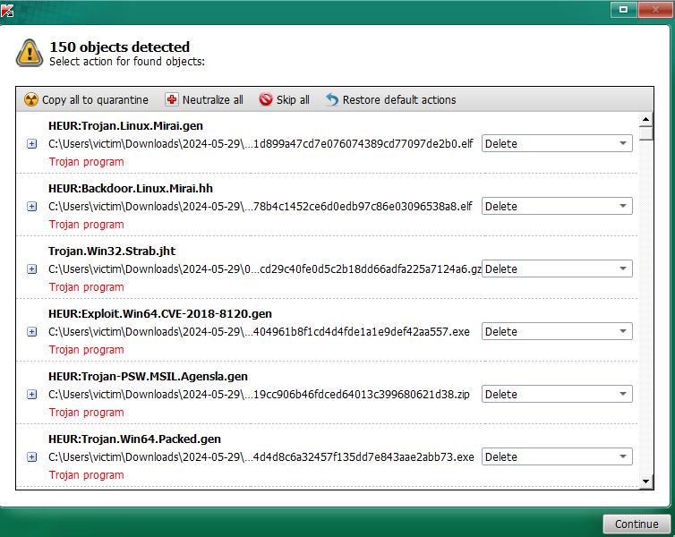The height and width of the screenshot is (537, 675).
Task: Click the file path ending 538a8.elf
Action: [260, 207]
